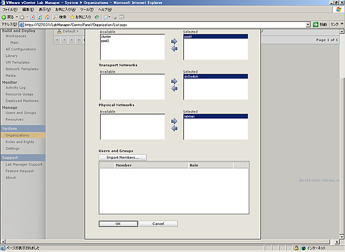This screenshot has width=345, height=252.
Task: Open Roles and Rights in sidebar
Action: click(20, 142)
